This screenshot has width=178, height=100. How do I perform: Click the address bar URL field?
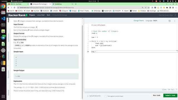pos(80,7)
